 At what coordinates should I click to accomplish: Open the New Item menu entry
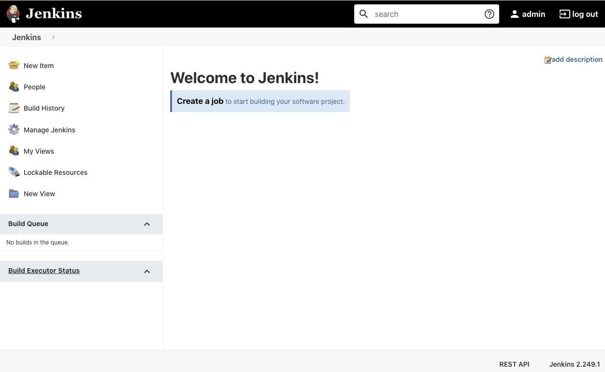pyautogui.click(x=39, y=66)
